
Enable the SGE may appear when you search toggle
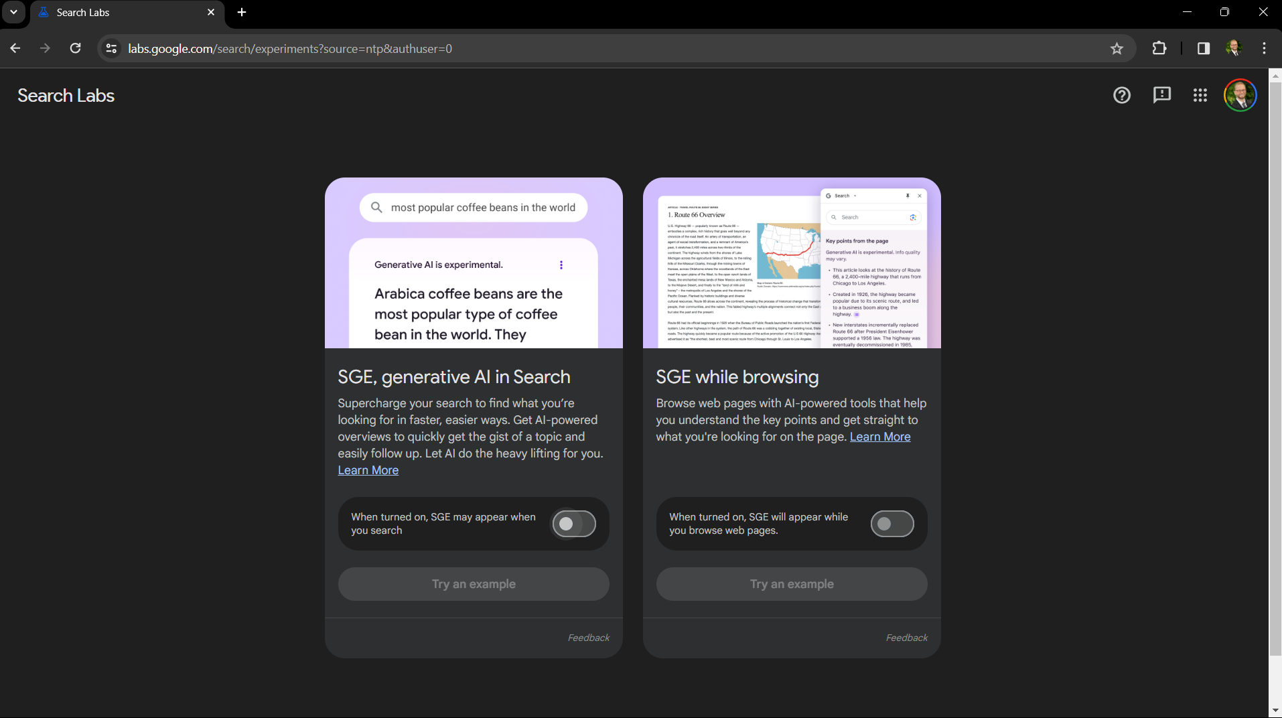(x=574, y=524)
